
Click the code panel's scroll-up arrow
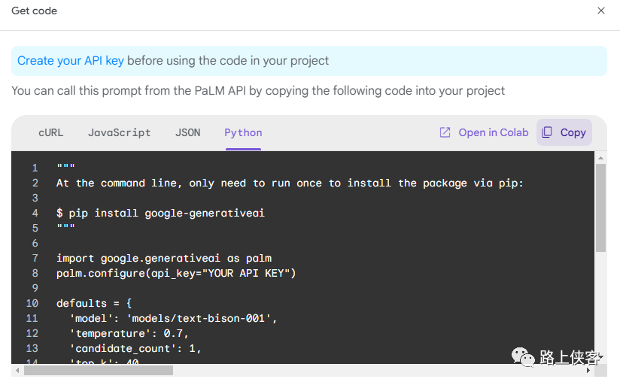(x=600, y=157)
